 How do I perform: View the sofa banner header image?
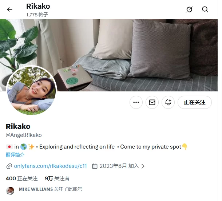(x=109, y=55)
